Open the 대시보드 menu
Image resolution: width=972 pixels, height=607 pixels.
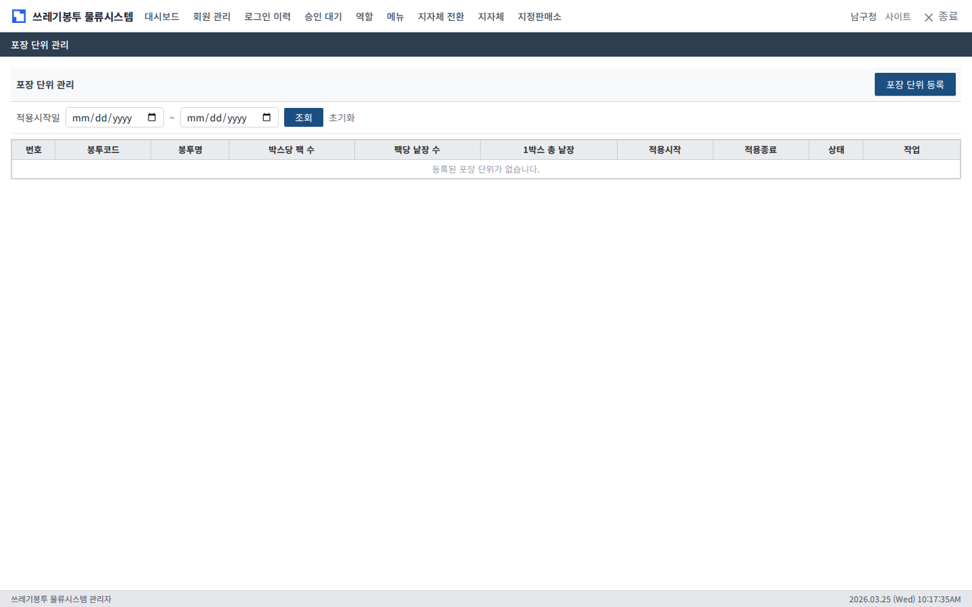coord(161,16)
